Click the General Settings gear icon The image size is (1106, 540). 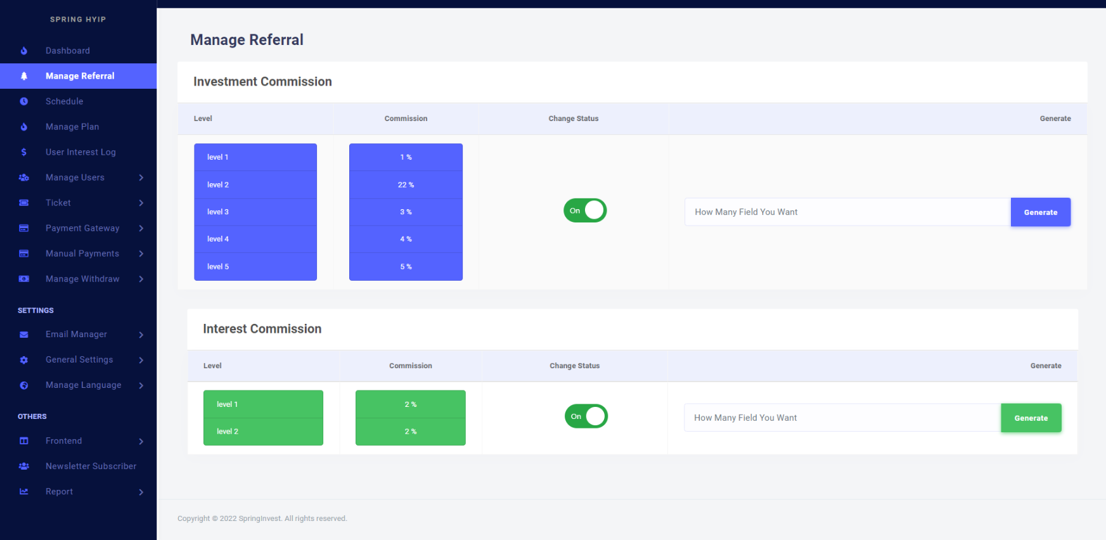(24, 360)
